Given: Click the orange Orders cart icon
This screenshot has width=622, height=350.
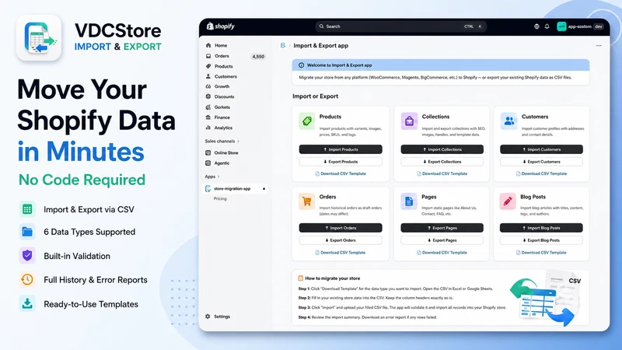Looking at the screenshot, I should point(306,201).
